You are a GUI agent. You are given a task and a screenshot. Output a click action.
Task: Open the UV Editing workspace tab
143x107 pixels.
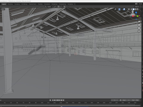pos(24,4)
